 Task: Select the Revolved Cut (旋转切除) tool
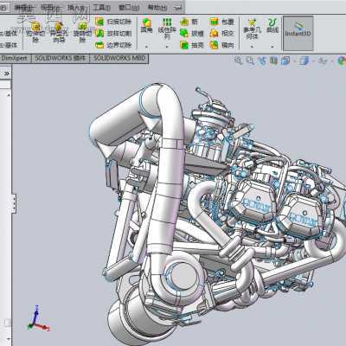[x=82, y=32]
